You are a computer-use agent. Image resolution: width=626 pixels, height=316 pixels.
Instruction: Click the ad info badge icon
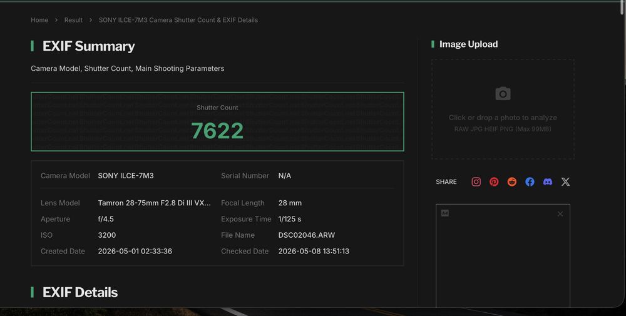[444, 213]
